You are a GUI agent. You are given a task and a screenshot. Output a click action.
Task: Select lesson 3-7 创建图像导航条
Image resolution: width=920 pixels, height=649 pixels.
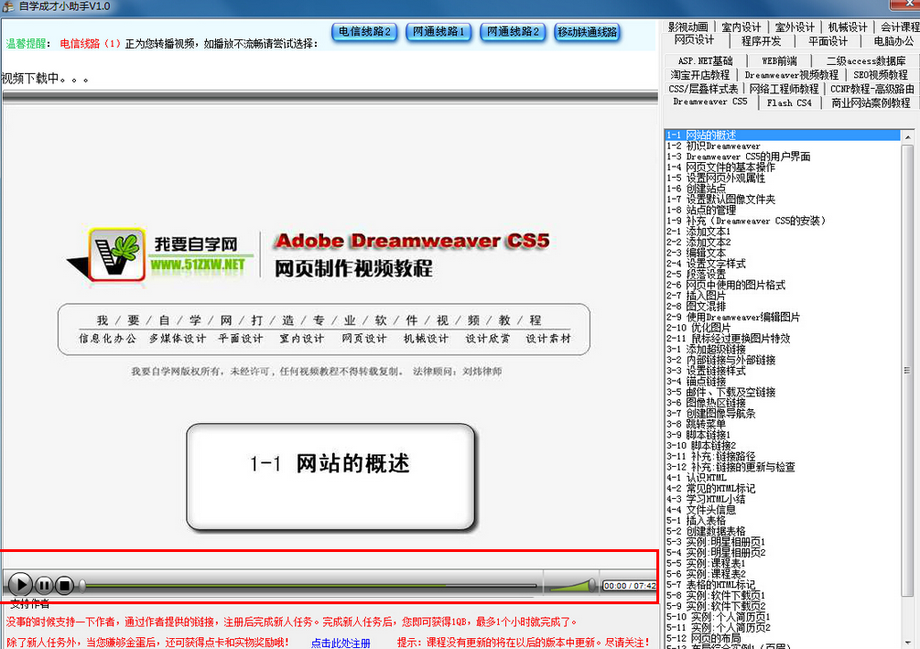782,413
